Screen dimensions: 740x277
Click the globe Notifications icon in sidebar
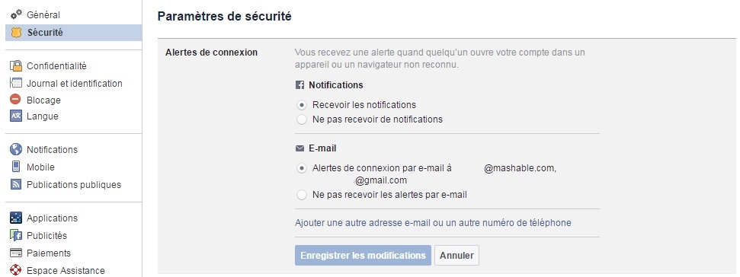pos(16,149)
